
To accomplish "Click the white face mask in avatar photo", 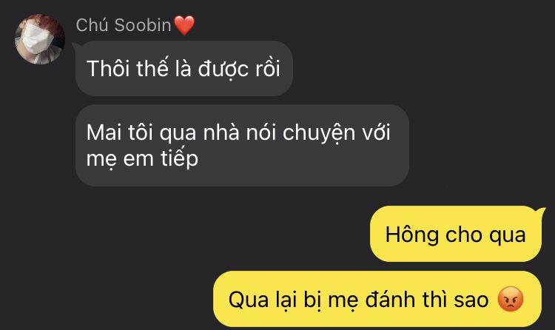I will (x=37, y=39).
